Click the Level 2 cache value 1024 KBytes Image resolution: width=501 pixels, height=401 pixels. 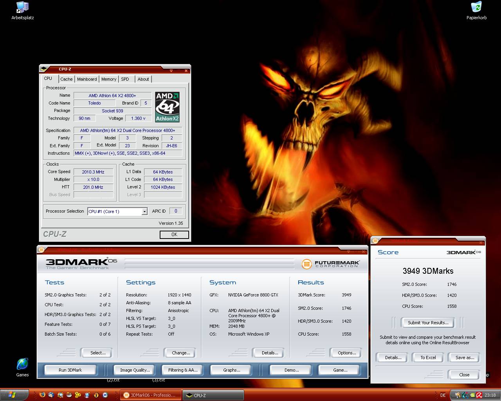(163, 187)
